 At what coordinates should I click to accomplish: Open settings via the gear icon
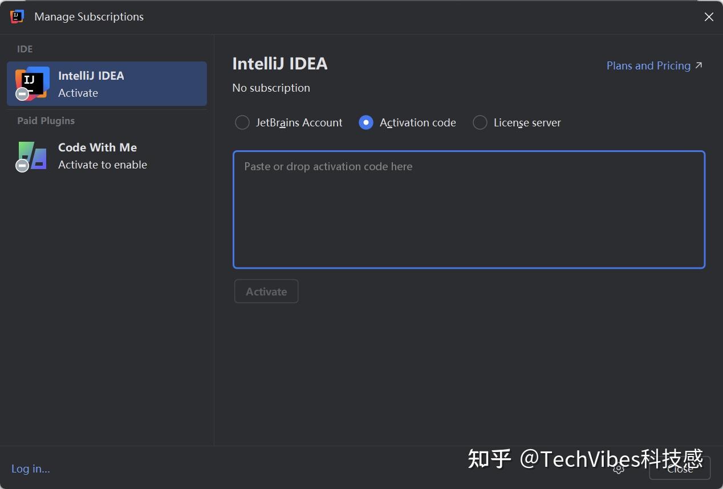(x=619, y=469)
